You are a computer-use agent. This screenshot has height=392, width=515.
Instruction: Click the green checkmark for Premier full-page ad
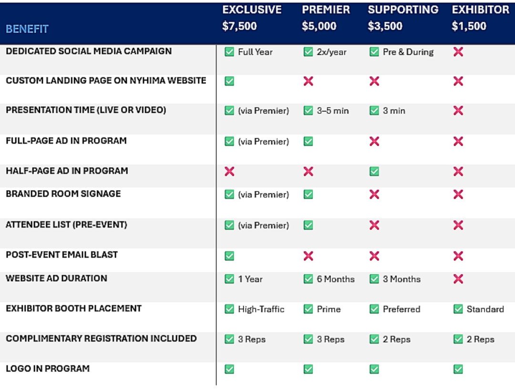pos(309,141)
